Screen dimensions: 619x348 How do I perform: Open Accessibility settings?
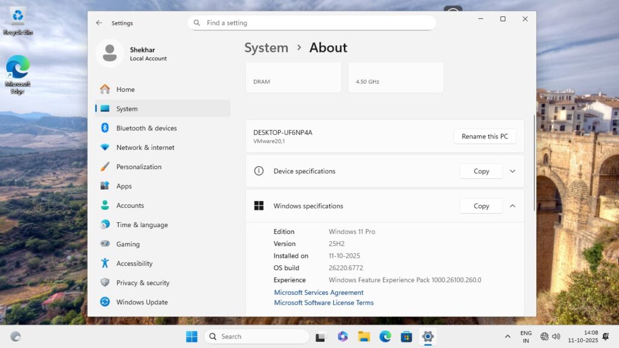[x=134, y=263]
